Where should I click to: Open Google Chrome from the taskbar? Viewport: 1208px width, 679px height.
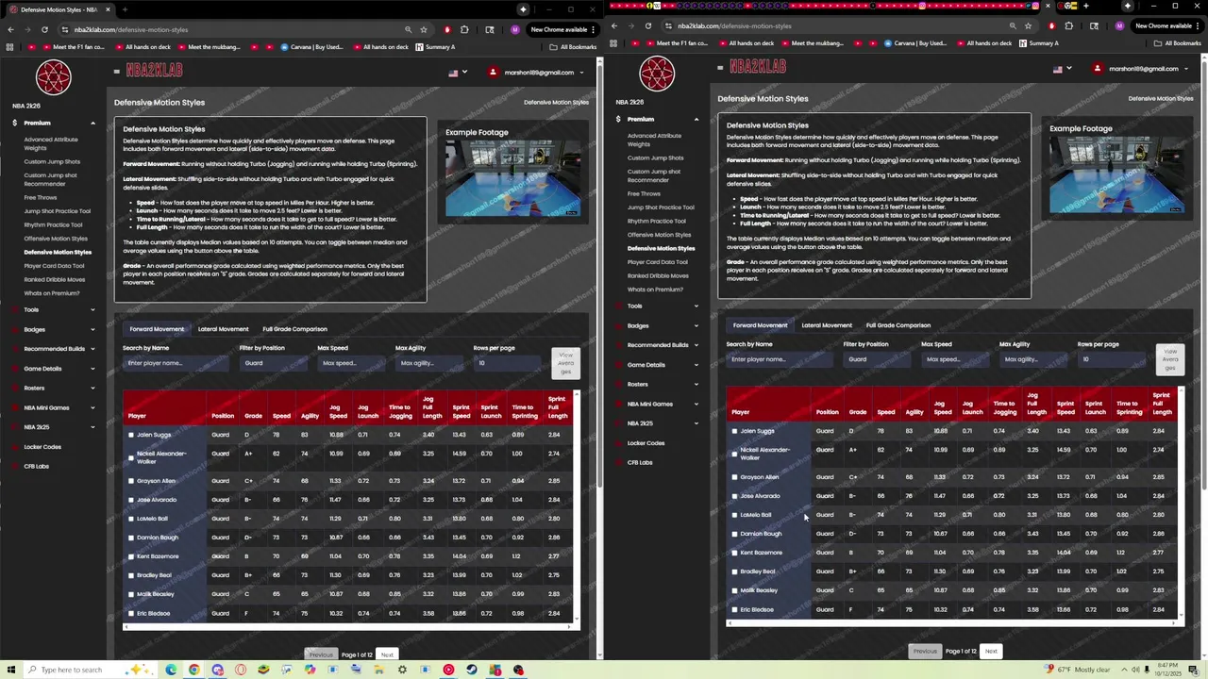click(x=193, y=670)
